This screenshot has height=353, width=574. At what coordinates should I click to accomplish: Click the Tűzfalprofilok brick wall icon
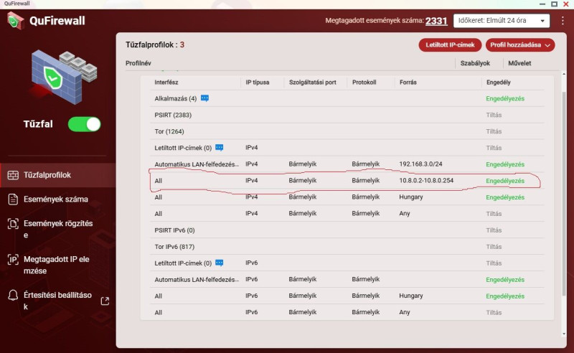click(x=13, y=175)
